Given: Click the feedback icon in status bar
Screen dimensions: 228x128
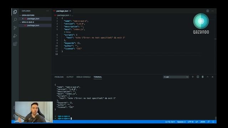Looking at the screenshot, I should pyautogui.click(x=208, y=122).
